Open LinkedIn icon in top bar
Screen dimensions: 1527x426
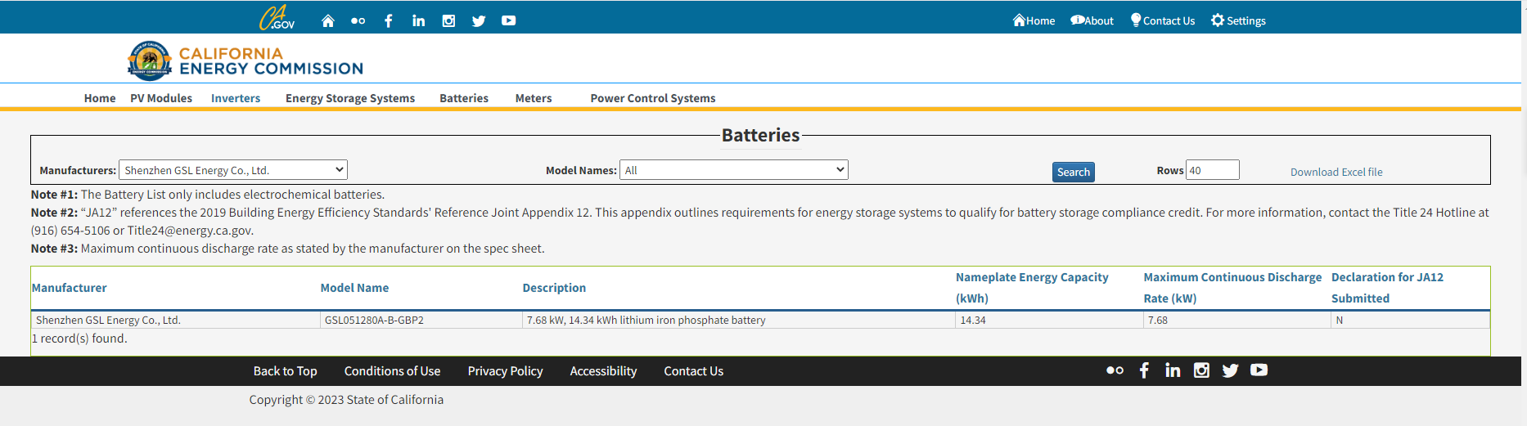coord(418,20)
